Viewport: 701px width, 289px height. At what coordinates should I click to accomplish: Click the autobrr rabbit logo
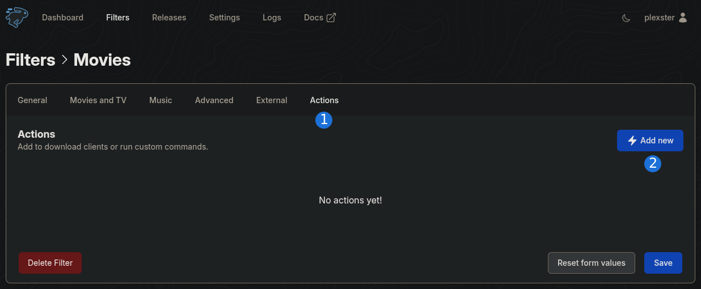point(17,18)
